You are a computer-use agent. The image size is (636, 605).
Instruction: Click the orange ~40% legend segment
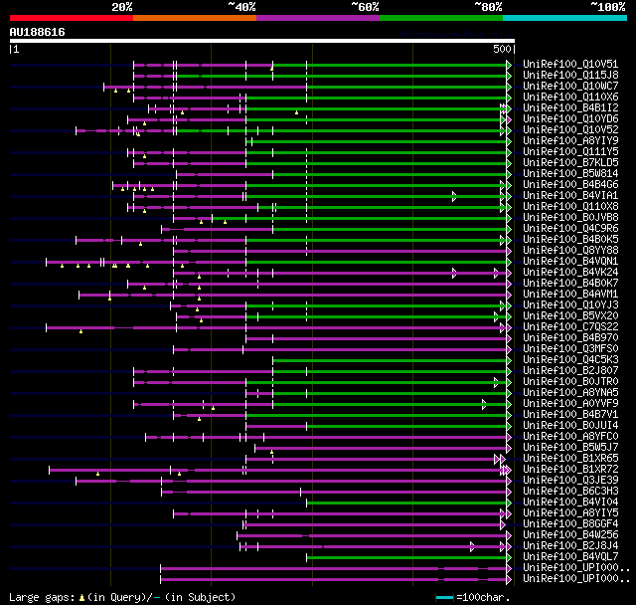coord(195,18)
